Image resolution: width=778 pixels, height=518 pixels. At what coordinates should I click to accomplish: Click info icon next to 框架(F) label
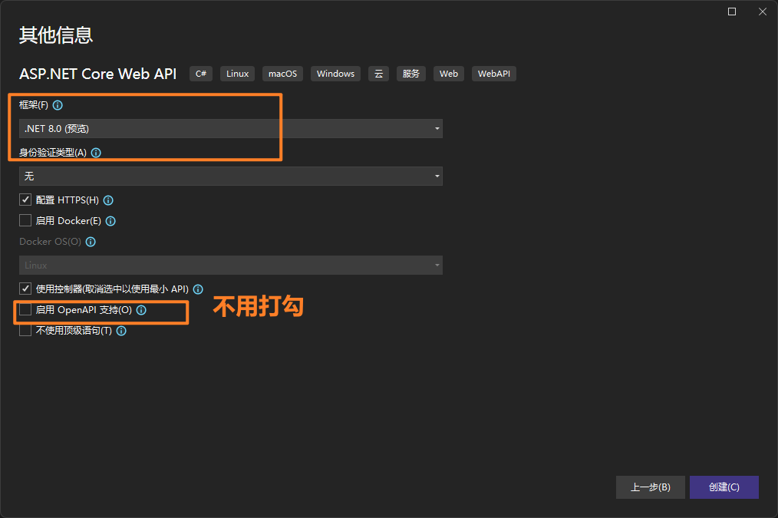58,105
